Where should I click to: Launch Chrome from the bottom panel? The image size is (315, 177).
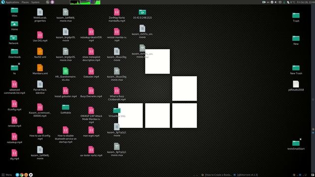point(22,175)
